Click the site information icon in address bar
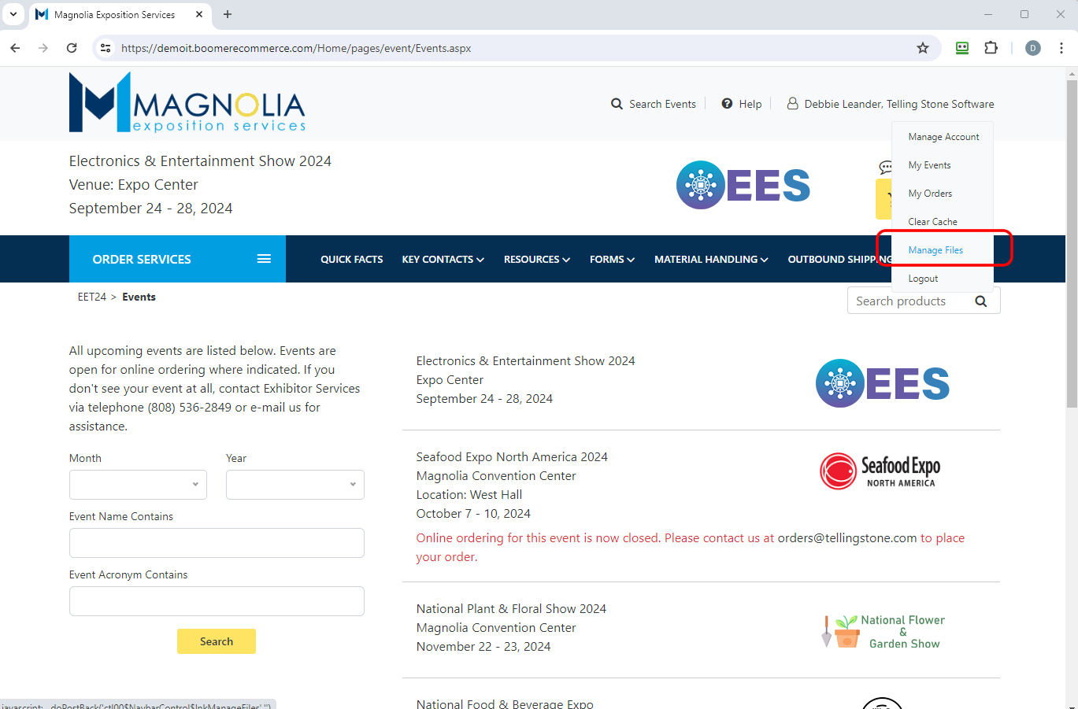The image size is (1078, 709). click(106, 48)
